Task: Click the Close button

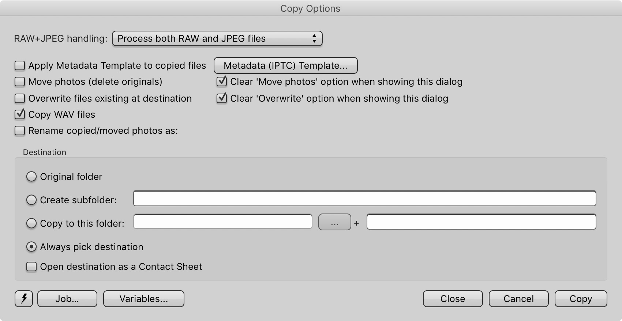Action: 453,299
